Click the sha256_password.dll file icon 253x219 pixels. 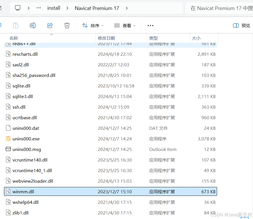[8, 75]
